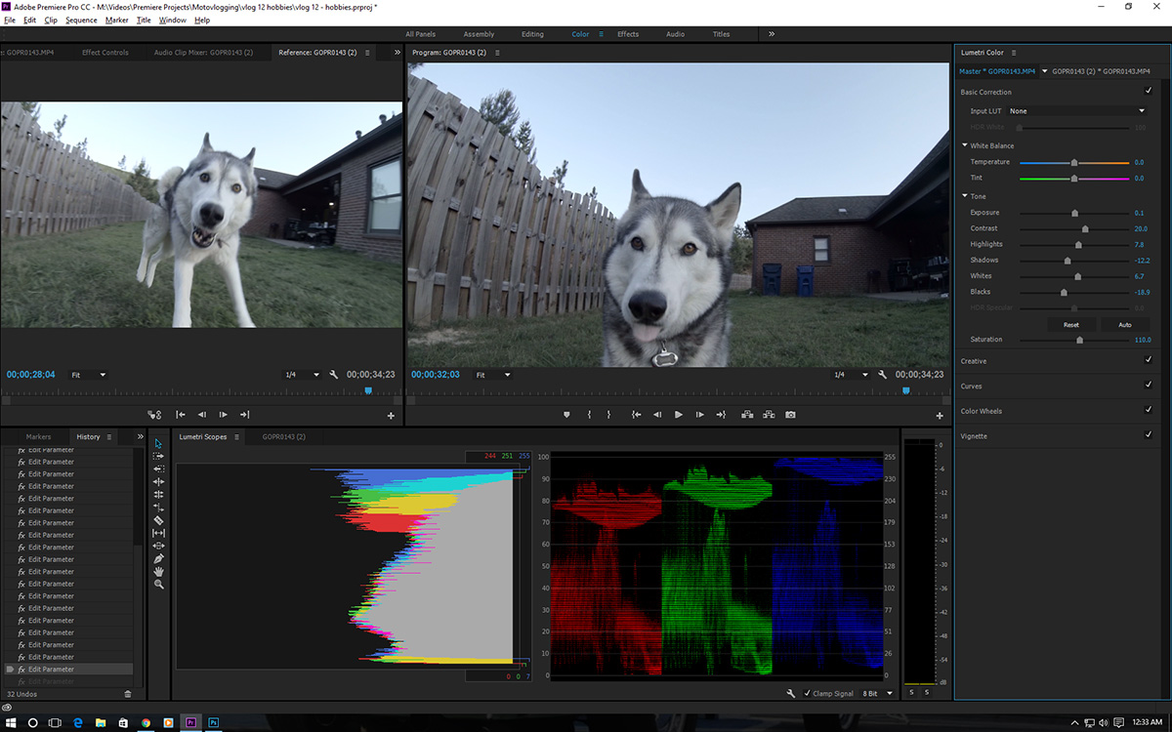The width and height of the screenshot is (1172, 732).
Task: Click gang to program monitor icon
Action: pos(154,415)
